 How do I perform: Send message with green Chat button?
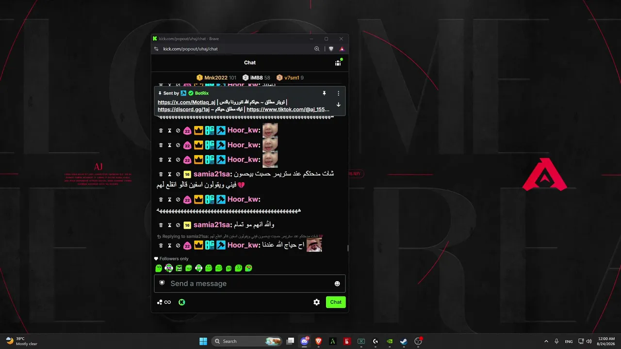pyautogui.click(x=336, y=302)
